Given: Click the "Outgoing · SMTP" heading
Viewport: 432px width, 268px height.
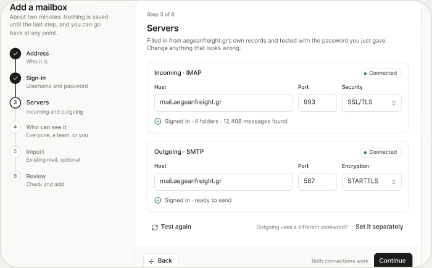Looking at the screenshot, I should pyautogui.click(x=179, y=152).
